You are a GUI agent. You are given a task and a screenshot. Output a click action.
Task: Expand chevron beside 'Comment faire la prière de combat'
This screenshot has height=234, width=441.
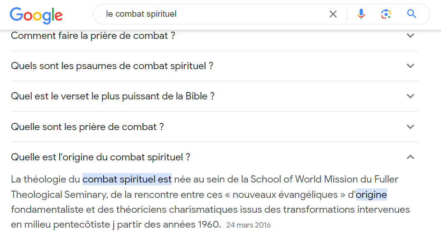[410, 35]
